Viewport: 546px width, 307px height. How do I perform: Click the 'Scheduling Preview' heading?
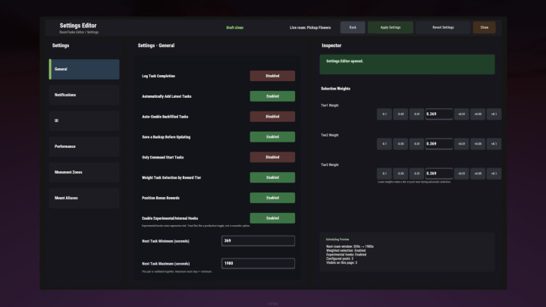click(x=337, y=240)
